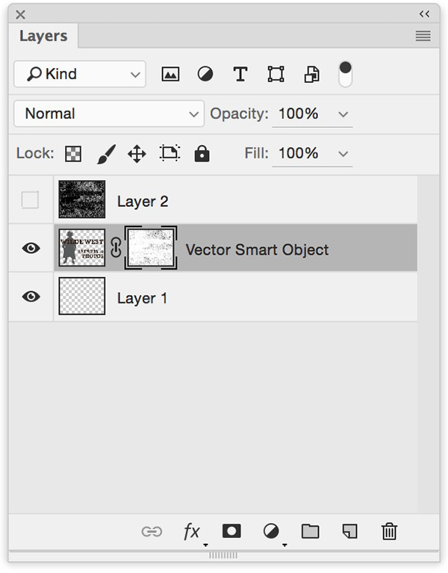Show Layer 2 via its visibility box

[30, 199]
